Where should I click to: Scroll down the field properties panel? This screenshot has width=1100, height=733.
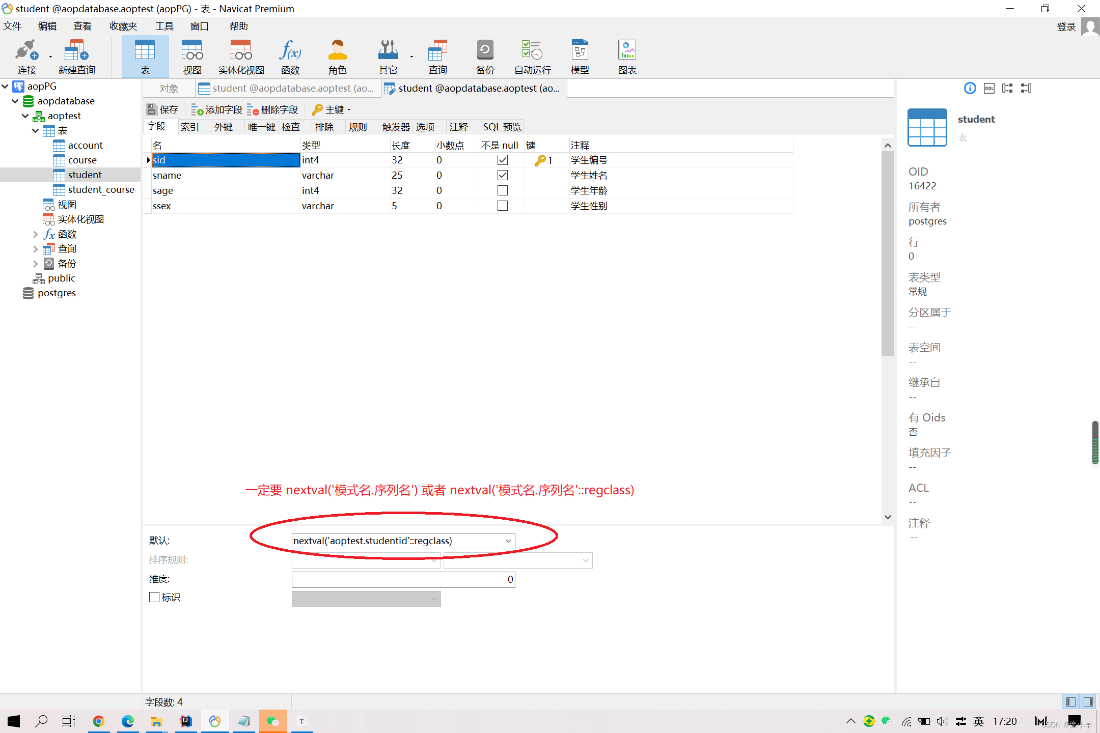[887, 517]
